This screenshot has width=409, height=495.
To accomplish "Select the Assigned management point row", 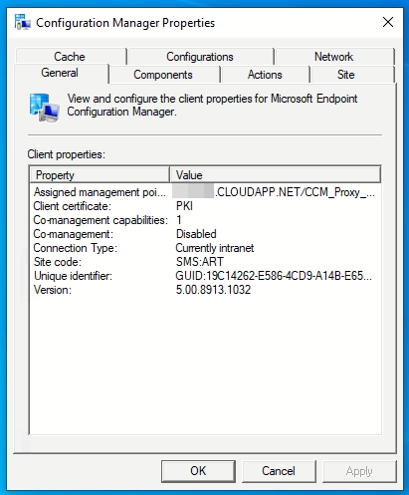I will tap(205, 192).
